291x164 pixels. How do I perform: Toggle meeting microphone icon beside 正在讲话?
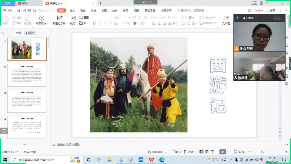tap(237, 18)
